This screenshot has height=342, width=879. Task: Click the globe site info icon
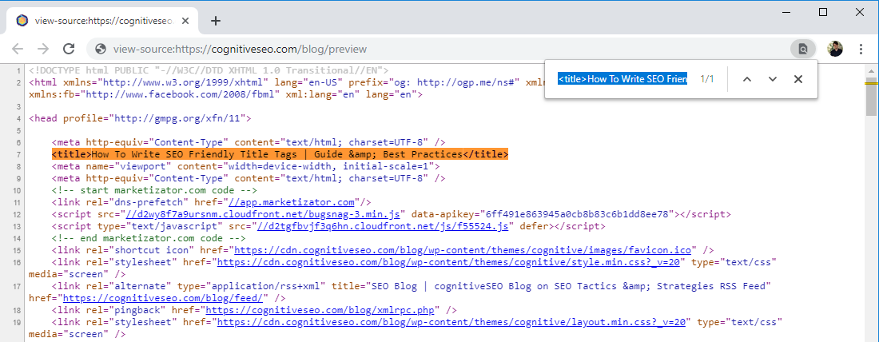pos(101,49)
